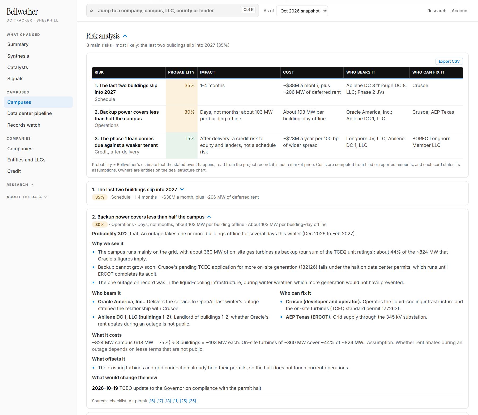Image resolution: width=478 pixels, height=415 pixels.
Task: Expand the 'last two buildings slip' card
Action: tap(182, 189)
